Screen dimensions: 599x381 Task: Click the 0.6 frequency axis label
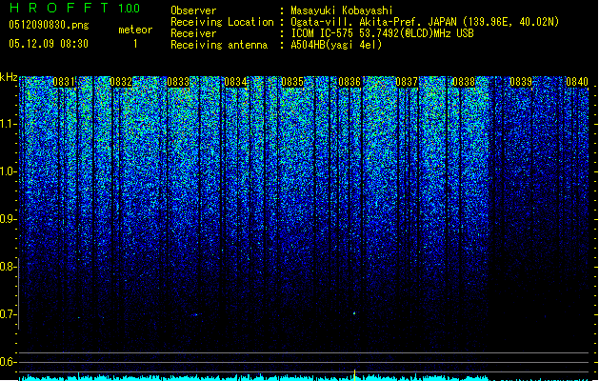coord(8,362)
